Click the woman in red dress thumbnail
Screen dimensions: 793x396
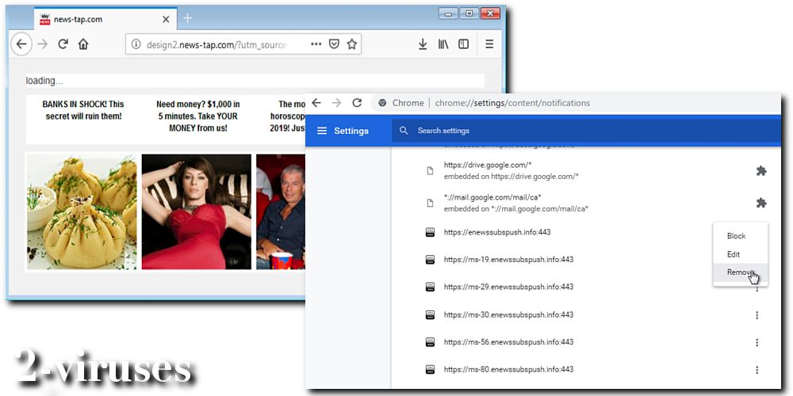(x=196, y=212)
